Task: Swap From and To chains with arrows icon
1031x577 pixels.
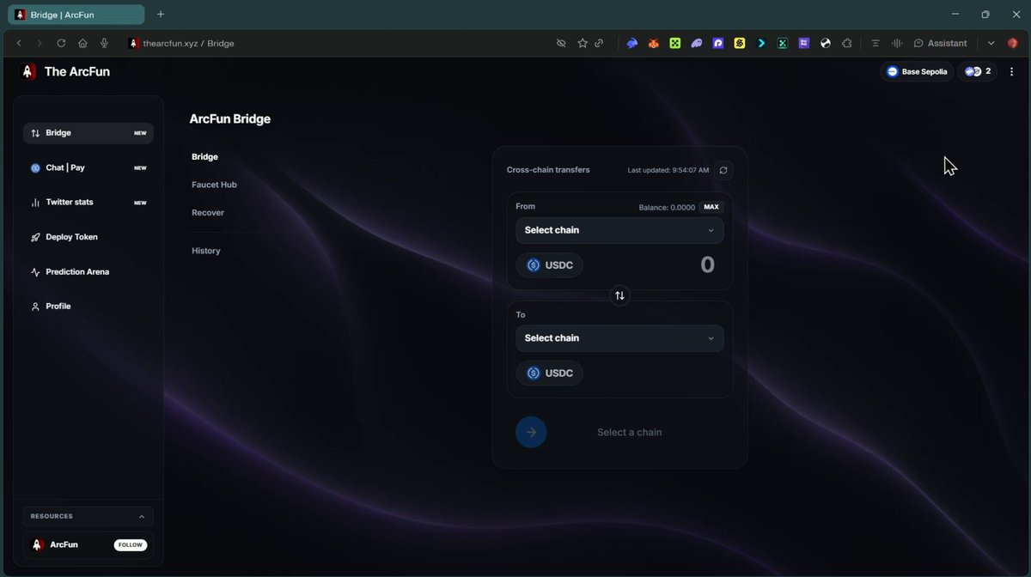Action: pyautogui.click(x=619, y=295)
